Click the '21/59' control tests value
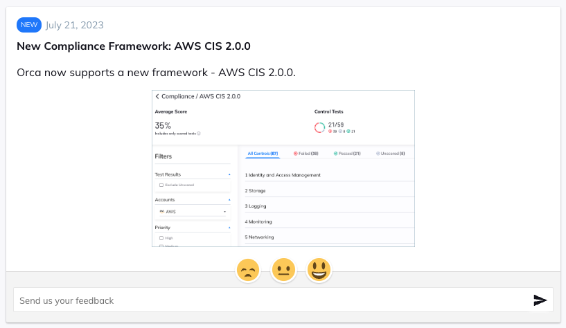Image resolution: width=566 pixels, height=328 pixels. (336, 125)
